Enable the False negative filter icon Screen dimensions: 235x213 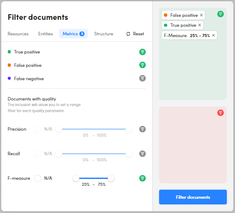click(142, 78)
